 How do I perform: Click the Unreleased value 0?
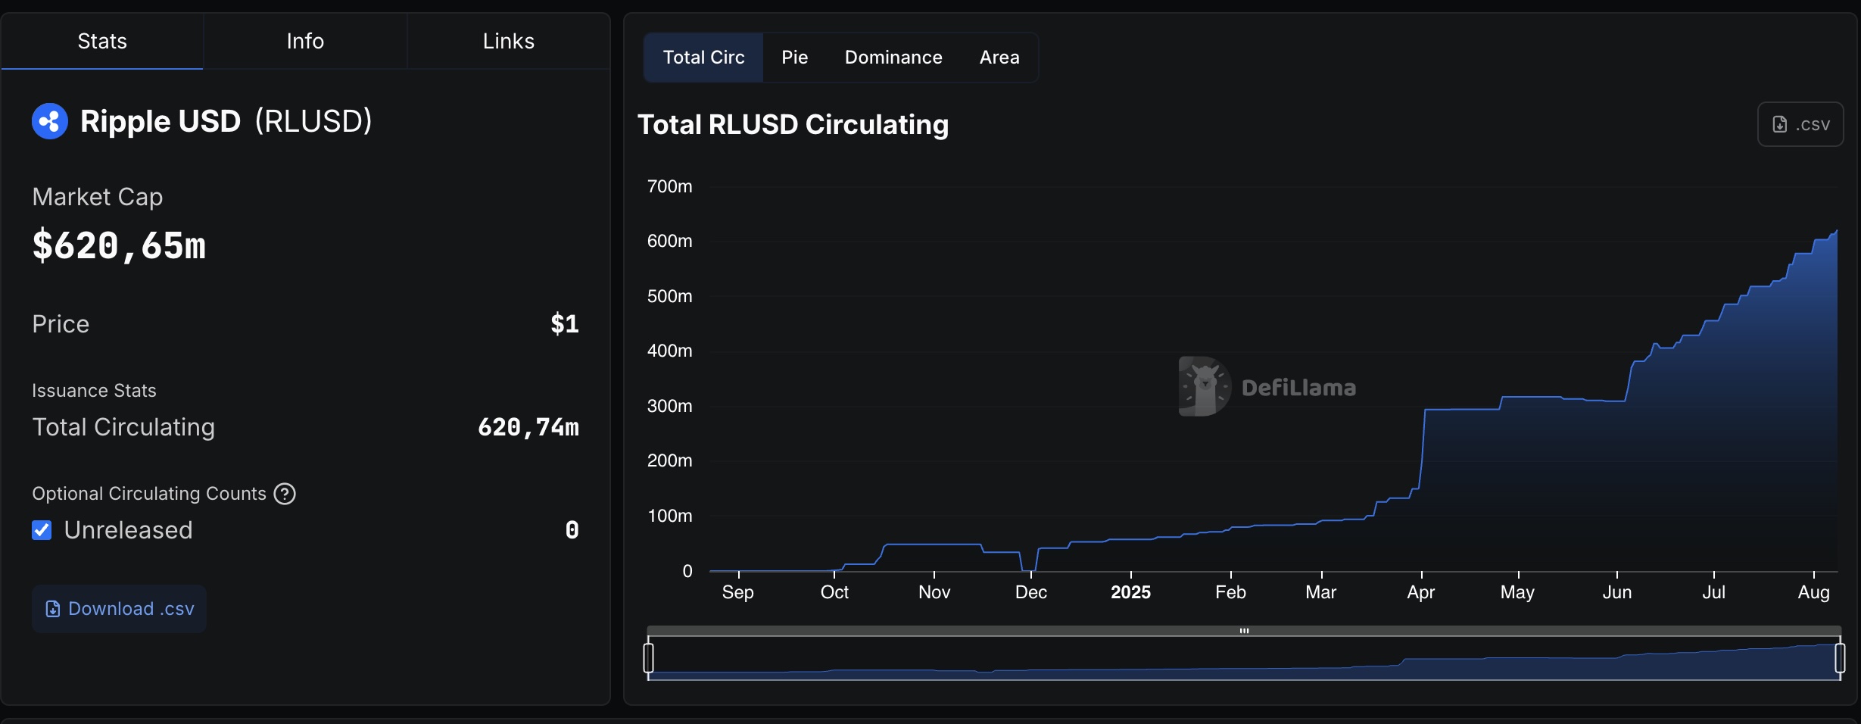[572, 530]
